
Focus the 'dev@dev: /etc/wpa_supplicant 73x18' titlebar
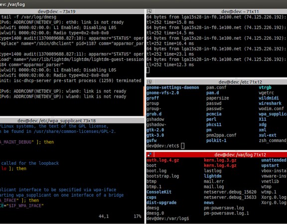click(72, 120)
